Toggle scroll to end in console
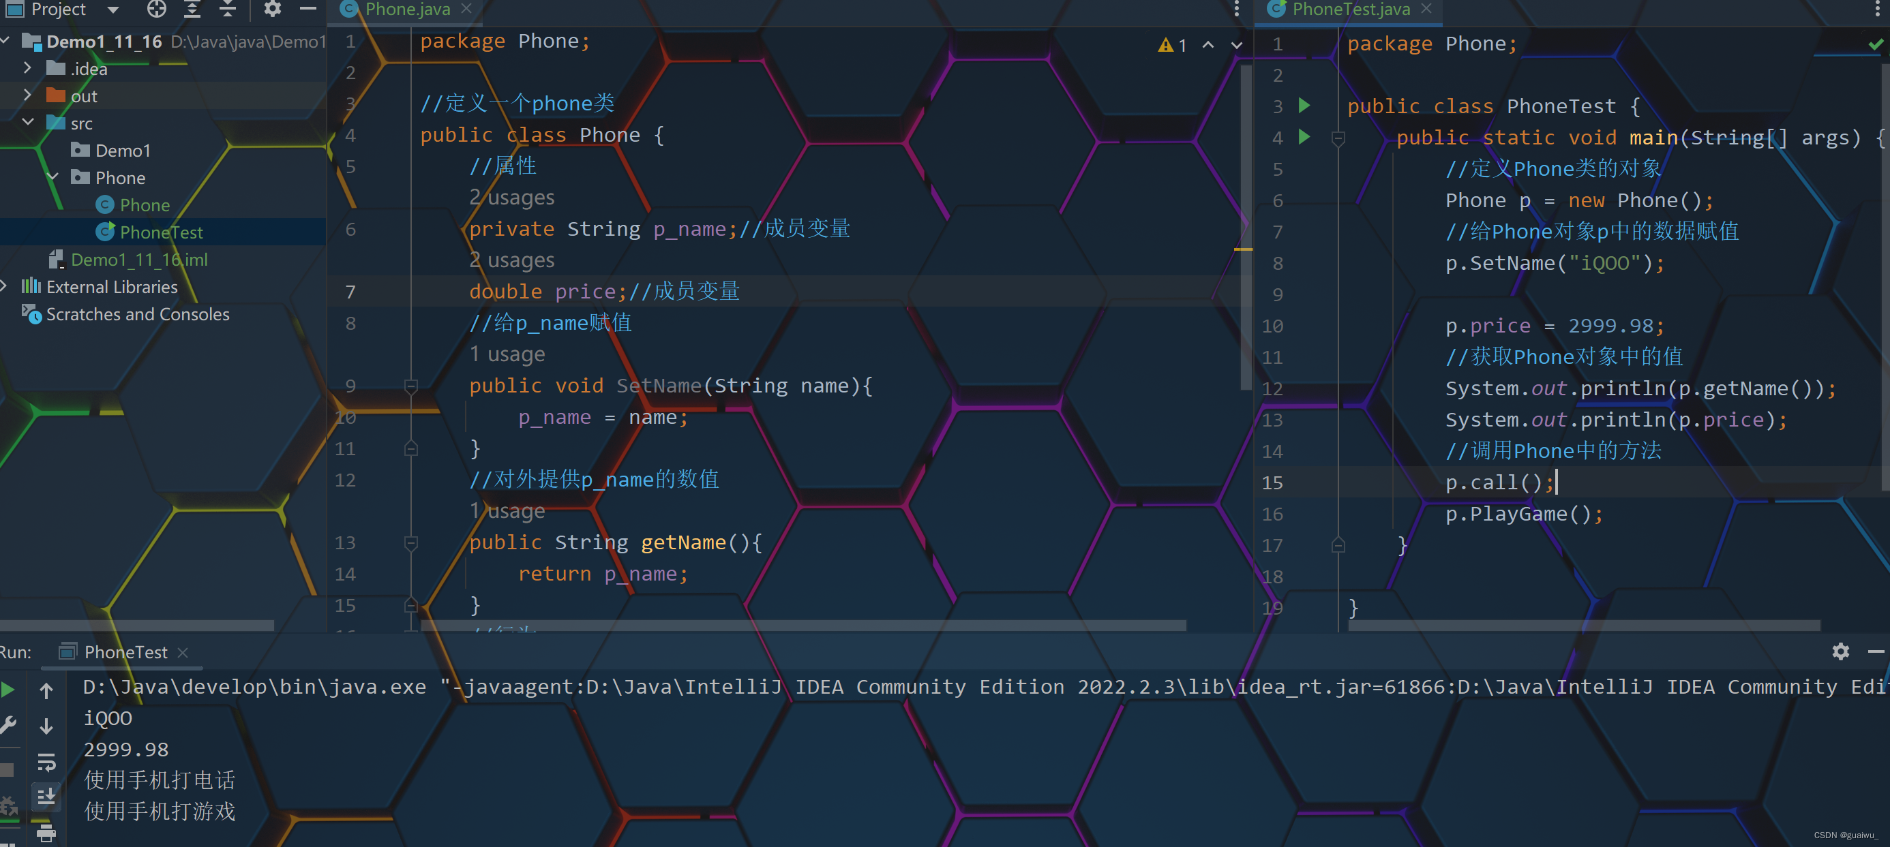The width and height of the screenshot is (1890, 847). pyautogui.click(x=46, y=797)
